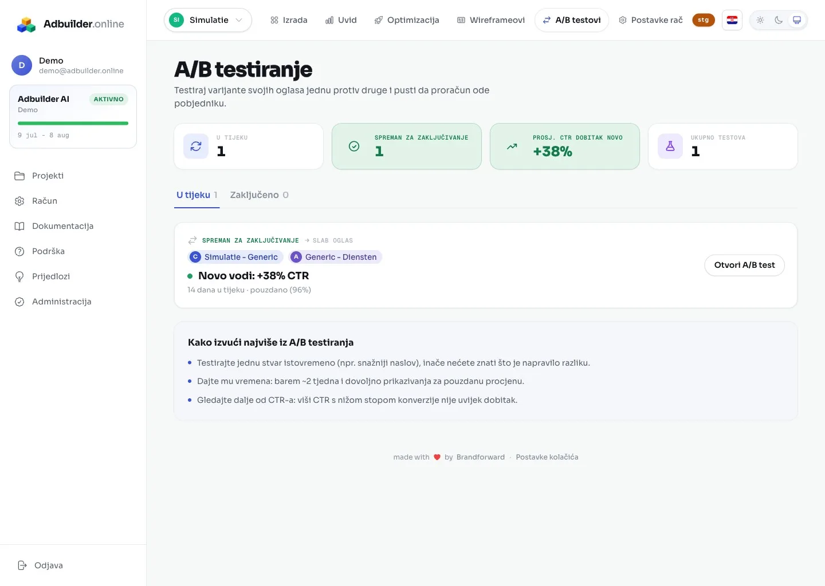
Task: Click the refresh icon in U tijeku card
Action: click(x=196, y=146)
